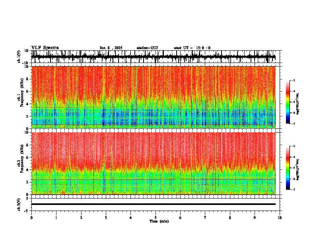Click the ch.1 spectrogram color scale bar
The image size is (315, 244).
pyautogui.click(x=288, y=102)
